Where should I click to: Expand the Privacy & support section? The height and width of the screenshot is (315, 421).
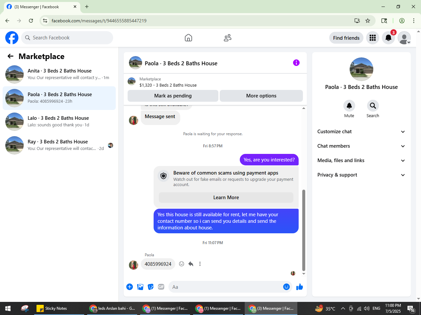(361, 175)
